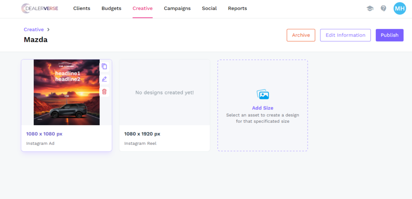412x199 pixels.
Task: Click the pencil edit design icon
Action: pyautogui.click(x=104, y=79)
